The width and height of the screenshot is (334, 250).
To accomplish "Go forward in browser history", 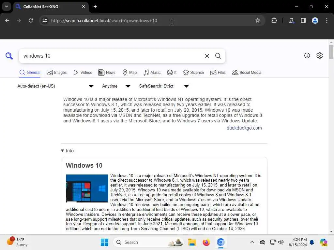I will (19, 21).
